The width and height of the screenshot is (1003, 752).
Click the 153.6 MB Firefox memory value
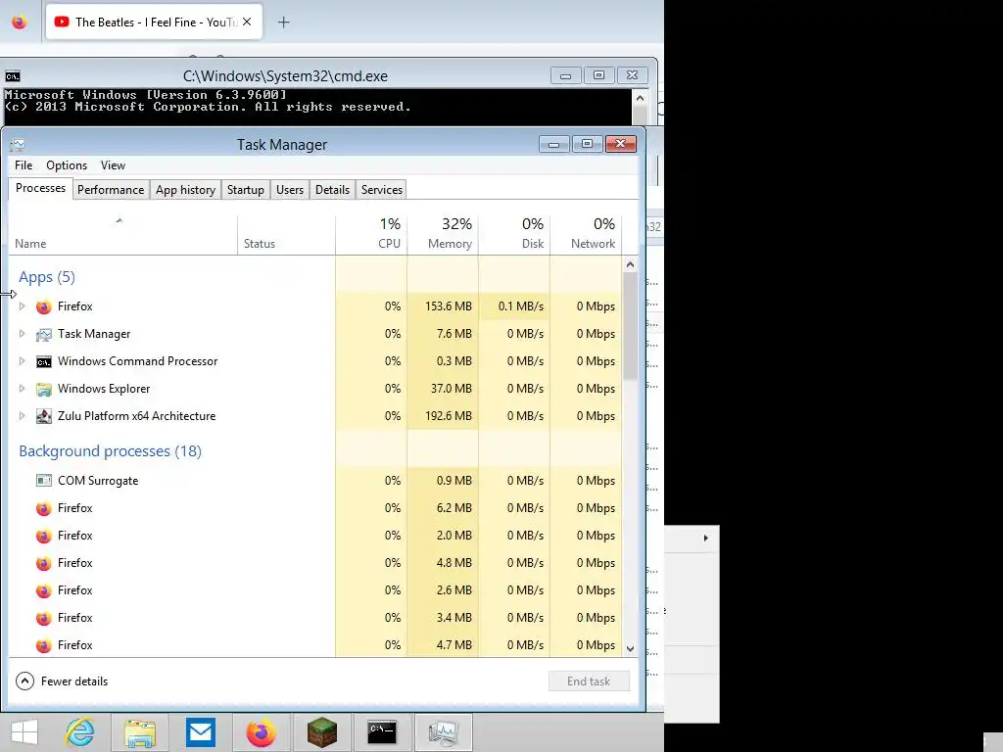(x=449, y=306)
